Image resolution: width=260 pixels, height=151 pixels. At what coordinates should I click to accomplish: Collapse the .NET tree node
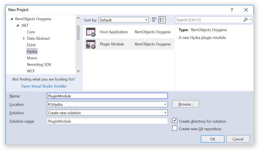(18, 26)
